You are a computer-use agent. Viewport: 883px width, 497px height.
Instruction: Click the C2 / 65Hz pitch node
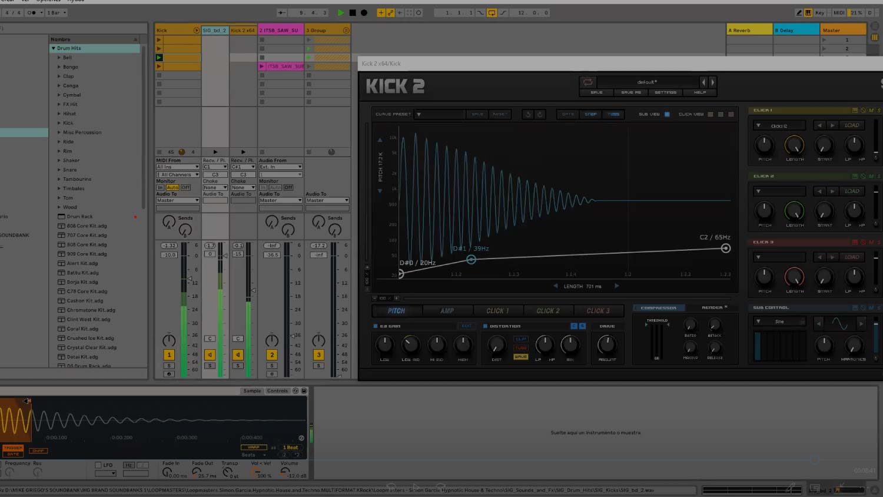726,248
